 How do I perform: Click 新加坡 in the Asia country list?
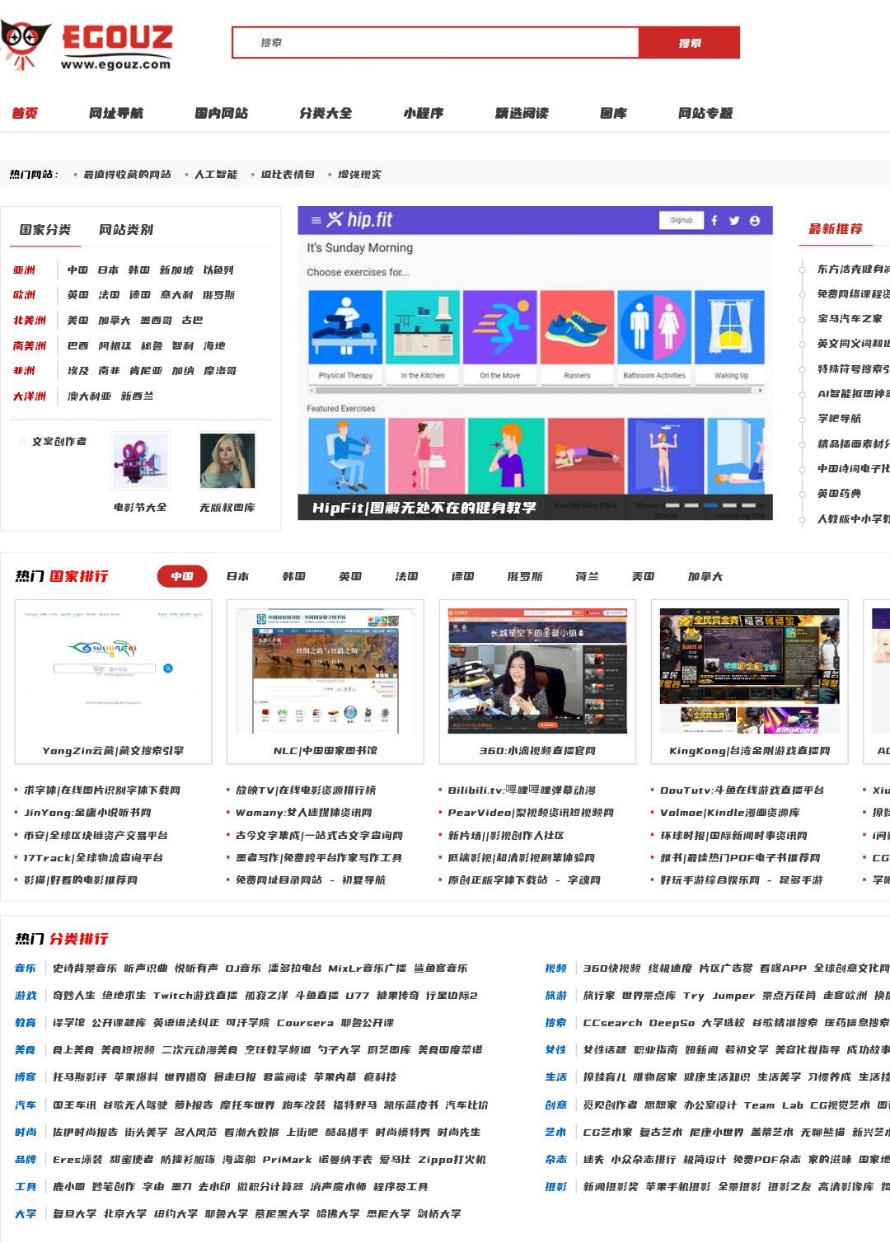coord(176,270)
